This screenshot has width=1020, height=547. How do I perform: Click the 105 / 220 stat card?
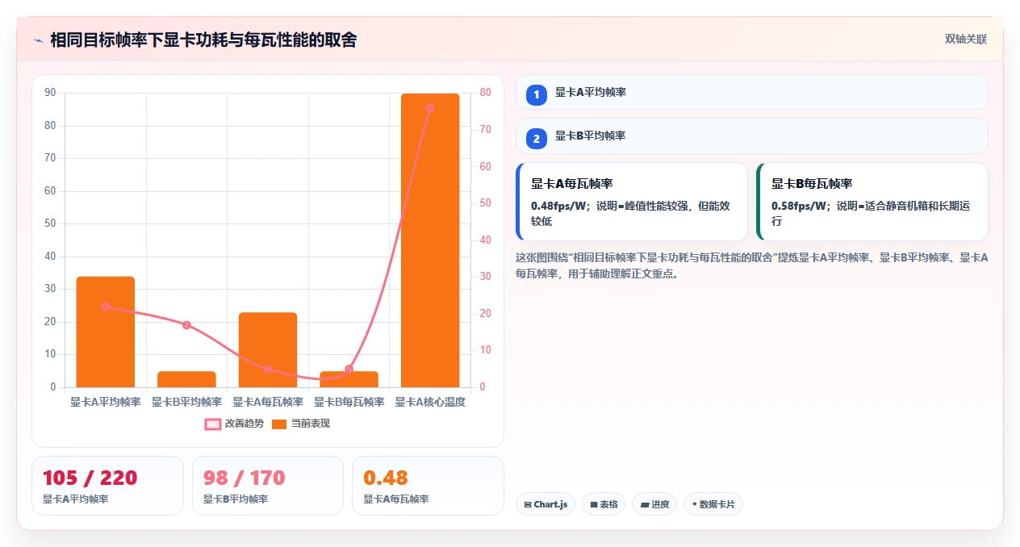point(108,486)
